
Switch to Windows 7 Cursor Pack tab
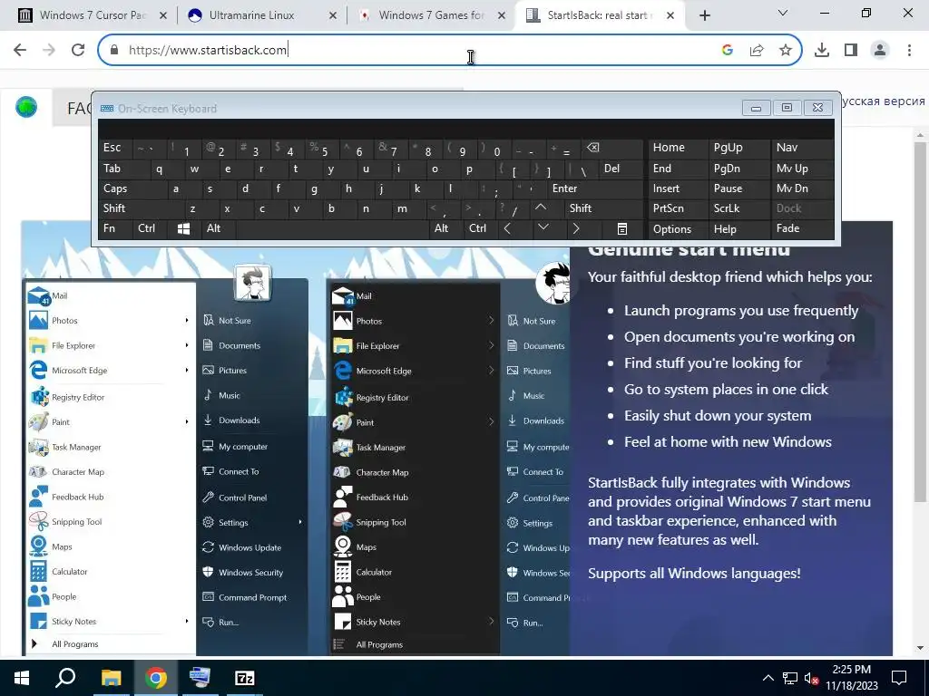click(x=93, y=15)
